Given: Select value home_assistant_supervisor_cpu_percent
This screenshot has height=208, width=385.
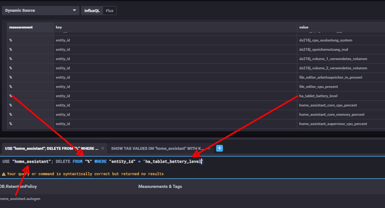Looking at the screenshot, I should pos(333,124).
